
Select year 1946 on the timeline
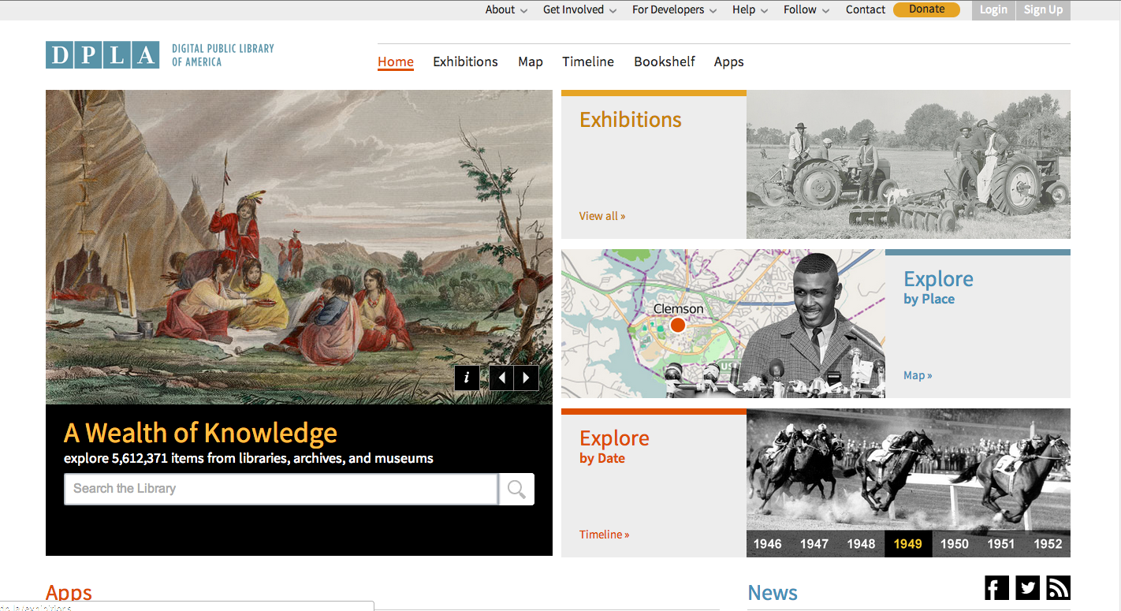click(768, 544)
